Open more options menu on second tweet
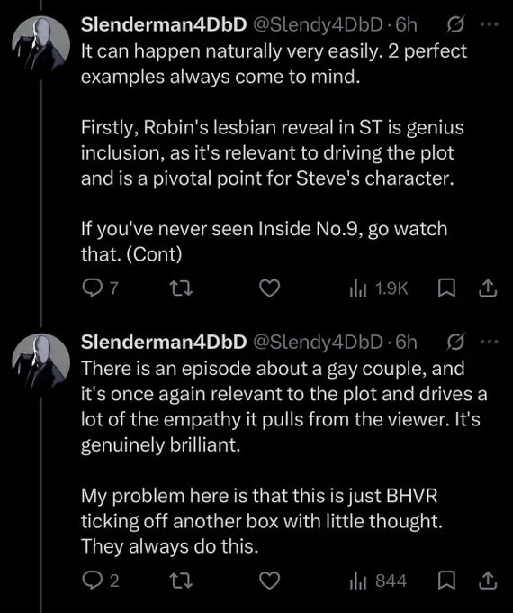The height and width of the screenshot is (613, 513). click(x=490, y=342)
